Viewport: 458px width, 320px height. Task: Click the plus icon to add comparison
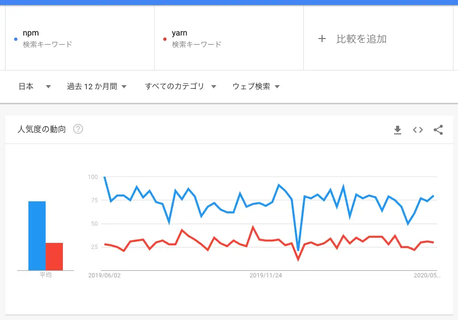pyautogui.click(x=322, y=39)
